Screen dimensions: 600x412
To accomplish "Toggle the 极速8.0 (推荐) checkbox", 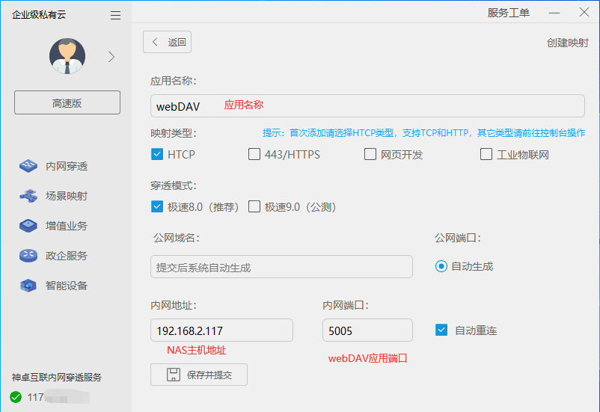I will coord(157,206).
